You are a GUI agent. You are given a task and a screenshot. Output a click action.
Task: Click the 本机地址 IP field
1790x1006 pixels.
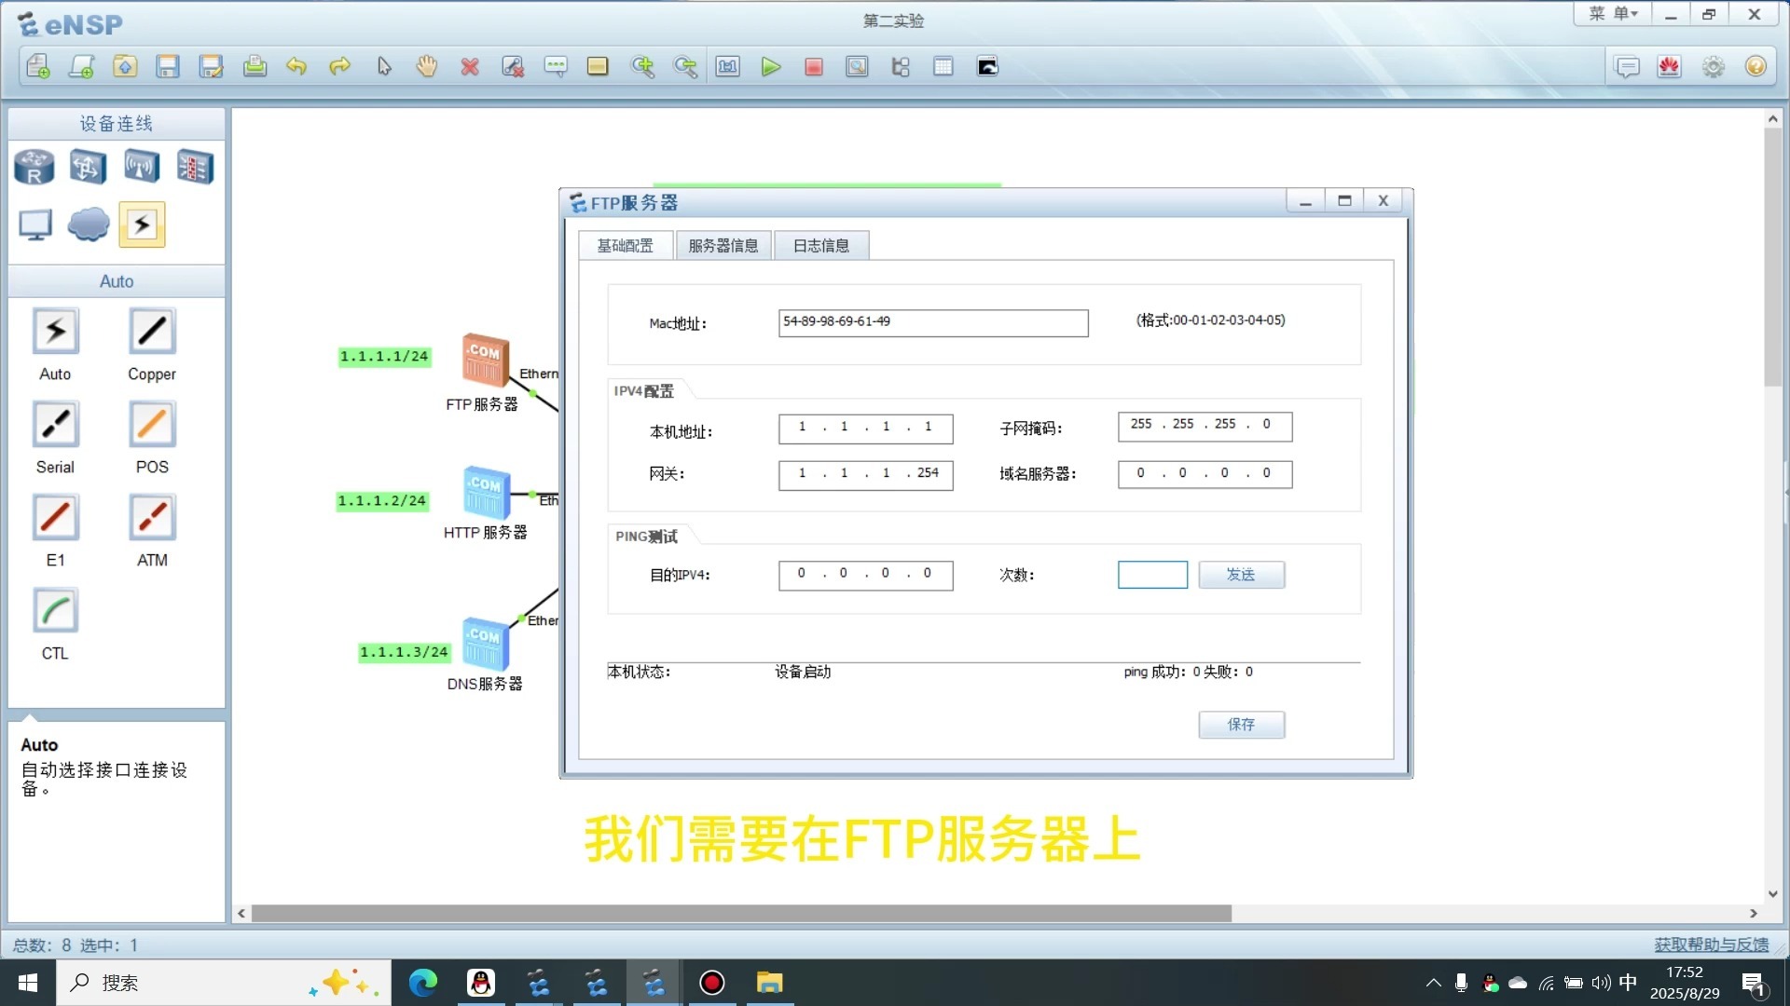pyautogui.click(x=866, y=428)
